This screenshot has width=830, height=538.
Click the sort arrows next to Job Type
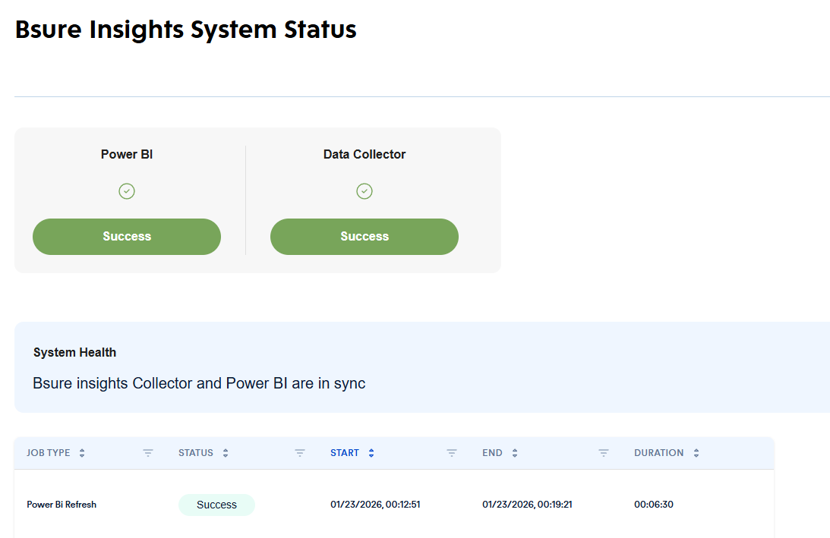[x=82, y=453]
